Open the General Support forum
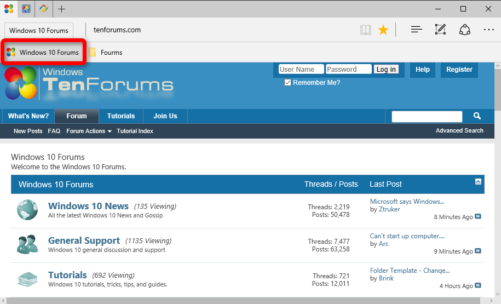Screen dimensions: 501x304 point(84,240)
